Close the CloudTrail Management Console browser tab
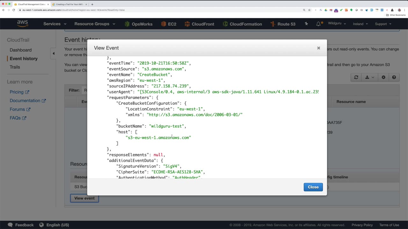Viewport: 408px width, 229px height. pos(48,4)
